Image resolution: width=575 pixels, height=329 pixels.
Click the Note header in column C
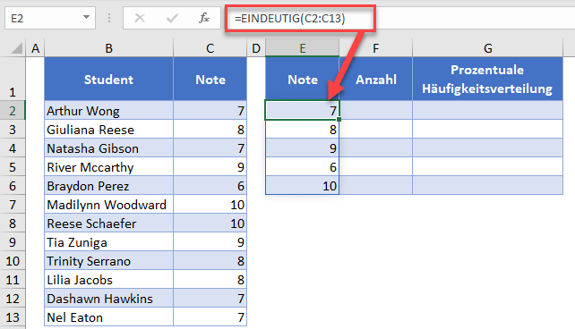click(210, 79)
